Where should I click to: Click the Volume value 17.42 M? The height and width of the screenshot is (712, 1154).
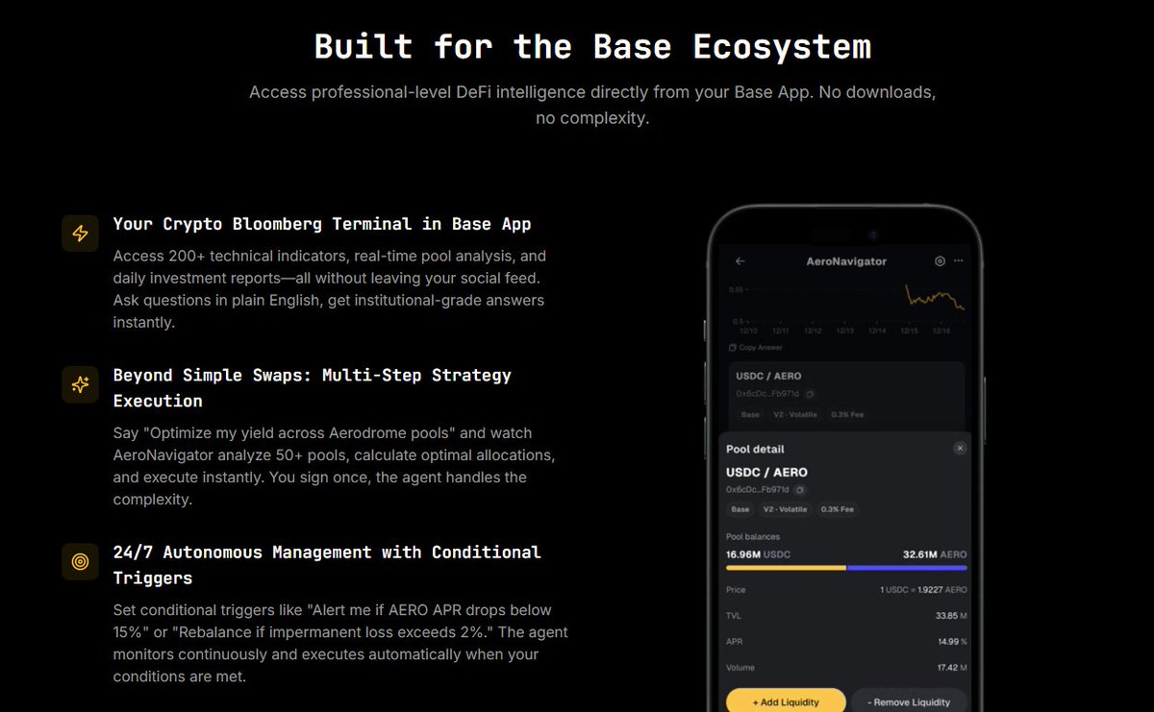point(951,668)
